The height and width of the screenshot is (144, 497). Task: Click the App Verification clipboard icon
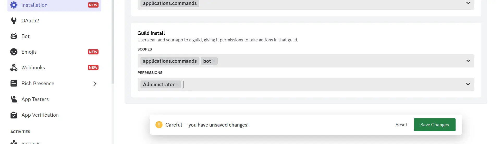point(14,115)
